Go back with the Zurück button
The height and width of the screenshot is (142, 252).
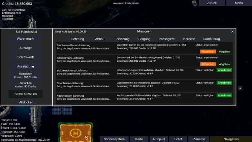[212, 3]
